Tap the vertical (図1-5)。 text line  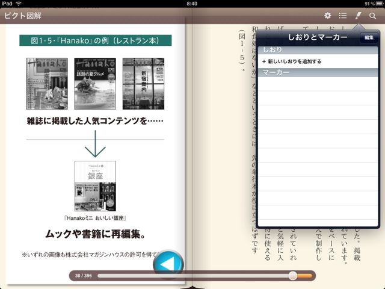pyautogui.click(x=242, y=51)
